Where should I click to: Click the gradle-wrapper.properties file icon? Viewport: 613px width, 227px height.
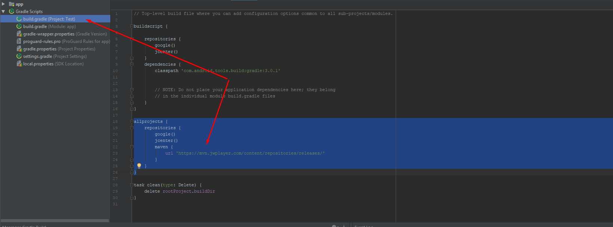point(19,34)
